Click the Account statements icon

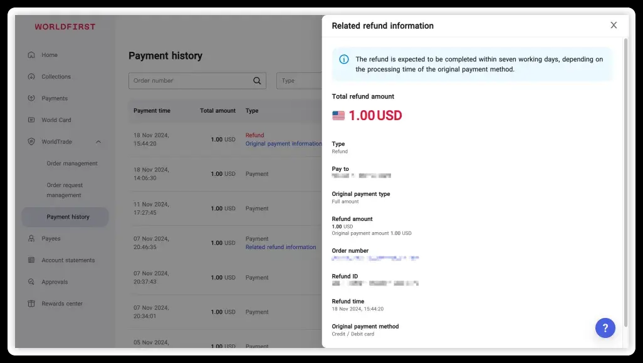coord(31,260)
